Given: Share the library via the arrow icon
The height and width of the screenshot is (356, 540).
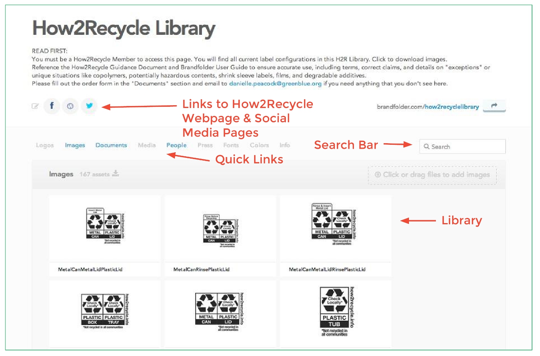Looking at the screenshot, I should [494, 106].
